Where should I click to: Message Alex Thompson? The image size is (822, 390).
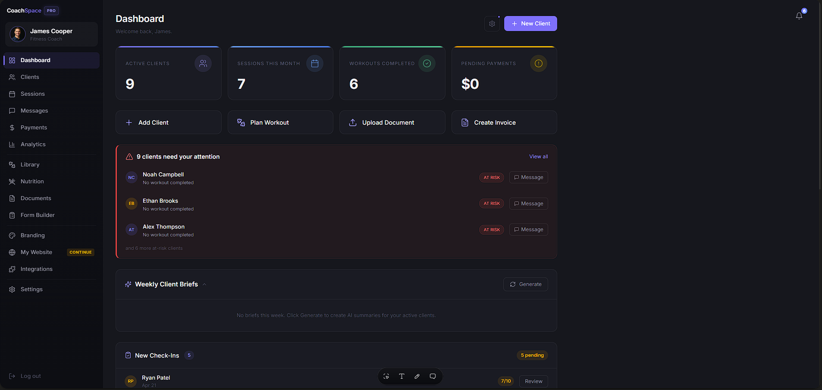pyautogui.click(x=529, y=230)
